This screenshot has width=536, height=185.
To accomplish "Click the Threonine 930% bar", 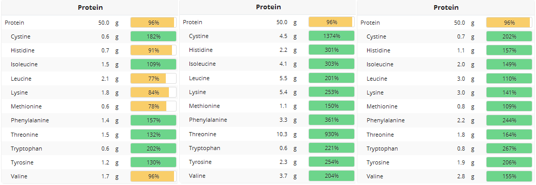I will [x=332, y=134].
